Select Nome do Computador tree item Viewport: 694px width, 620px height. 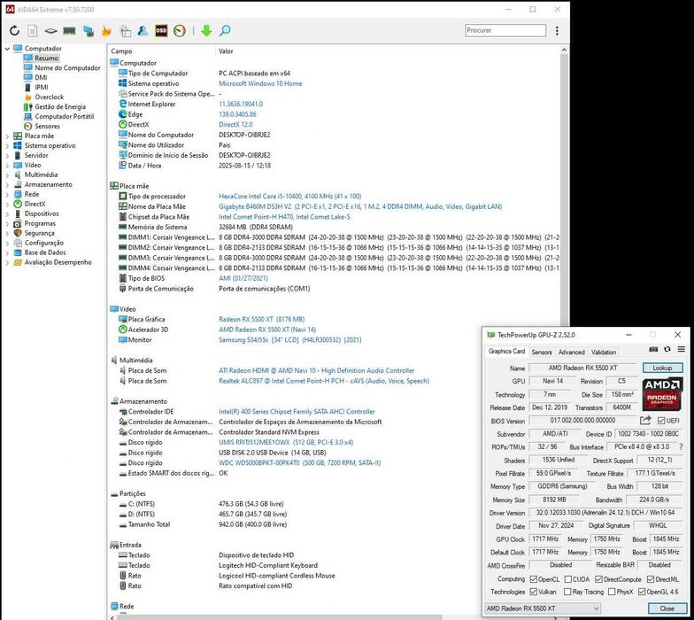[x=67, y=67]
